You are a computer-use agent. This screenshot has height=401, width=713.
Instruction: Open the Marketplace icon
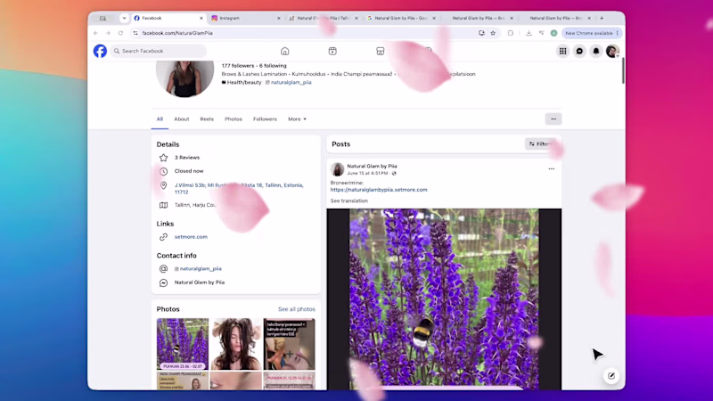click(x=381, y=51)
